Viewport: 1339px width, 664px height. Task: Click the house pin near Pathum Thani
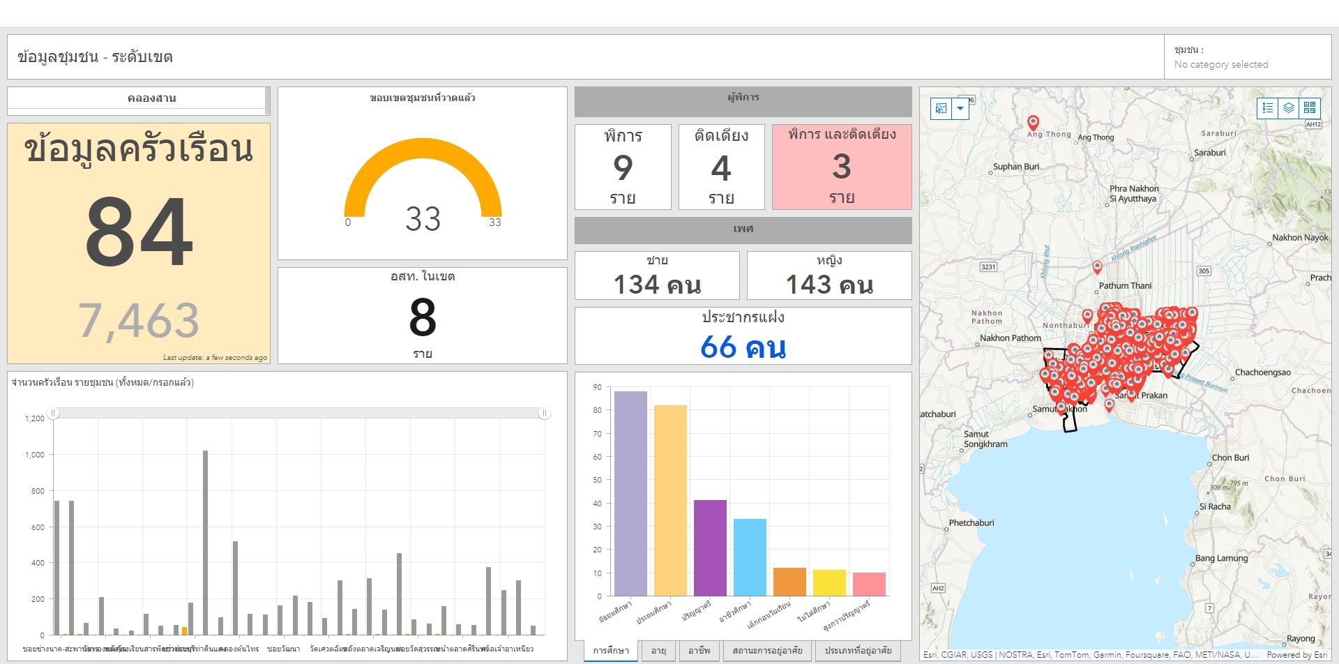coord(1097,266)
